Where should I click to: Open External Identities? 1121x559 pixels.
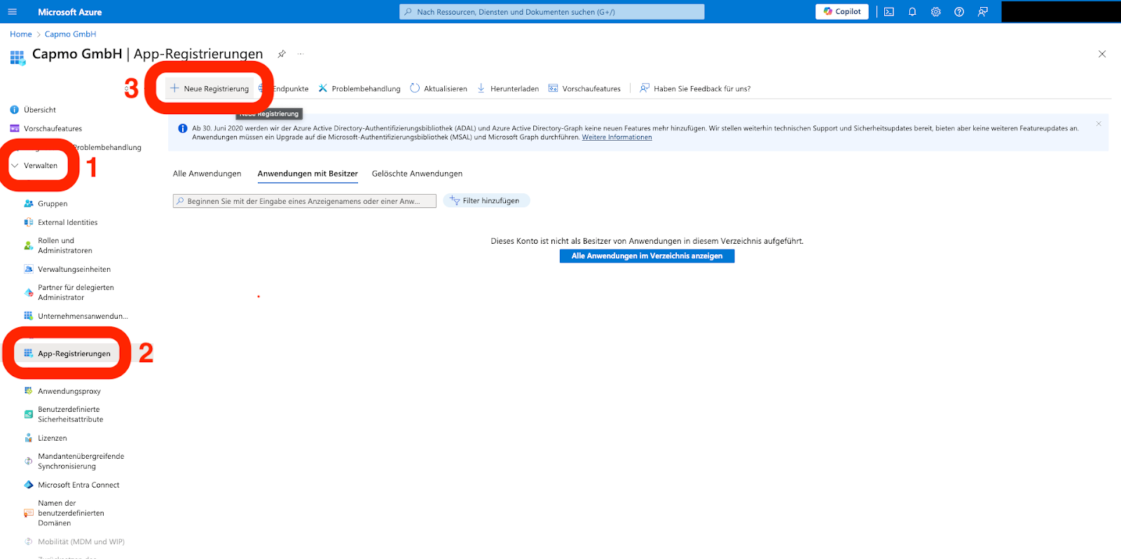[x=67, y=223]
